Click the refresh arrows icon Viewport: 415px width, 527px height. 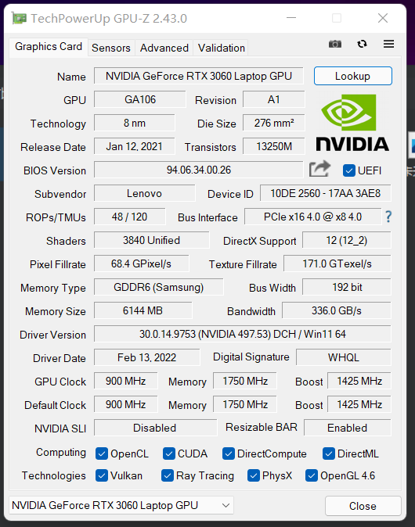(363, 44)
